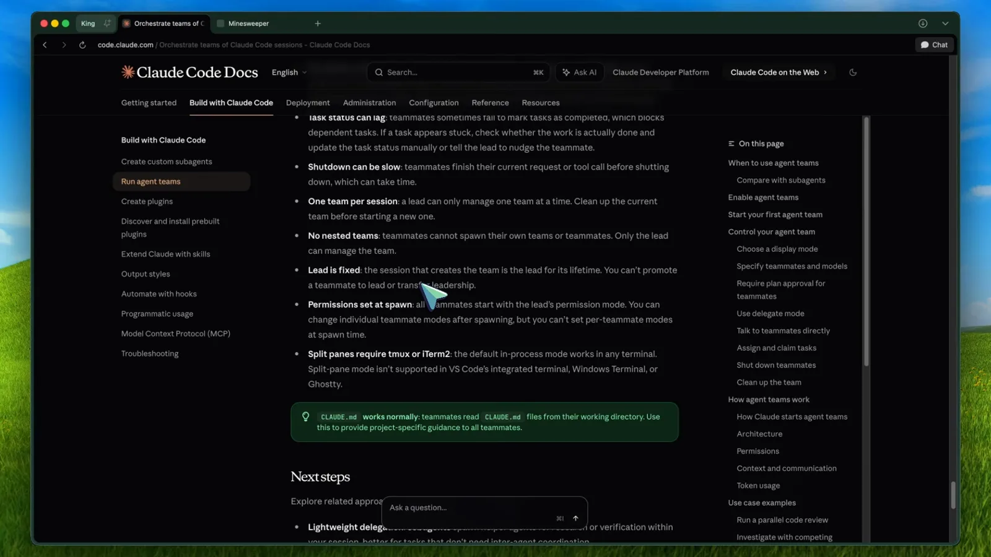
Task: Open the English language dropdown
Action: tap(289, 72)
